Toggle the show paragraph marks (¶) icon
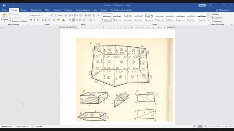Viewport: 234px width, 131px height. 98,15
